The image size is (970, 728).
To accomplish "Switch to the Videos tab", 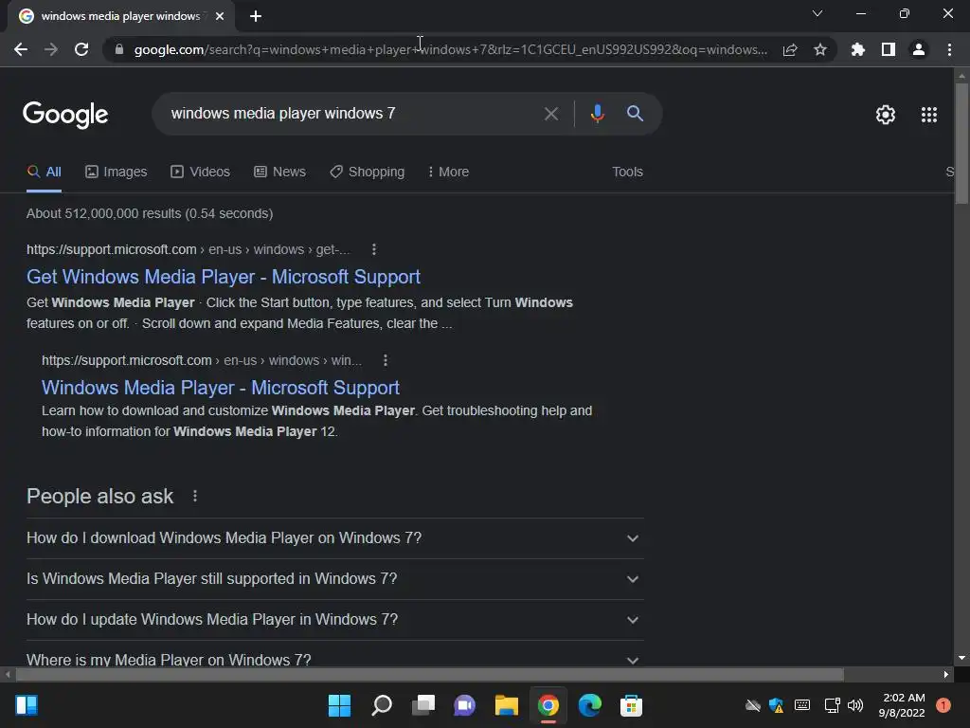I will (201, 172).
